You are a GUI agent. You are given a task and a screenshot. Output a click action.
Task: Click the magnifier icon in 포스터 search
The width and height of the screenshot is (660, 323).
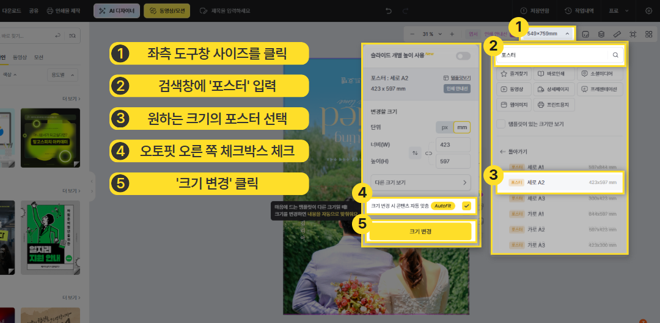click(x=615, y=55)
